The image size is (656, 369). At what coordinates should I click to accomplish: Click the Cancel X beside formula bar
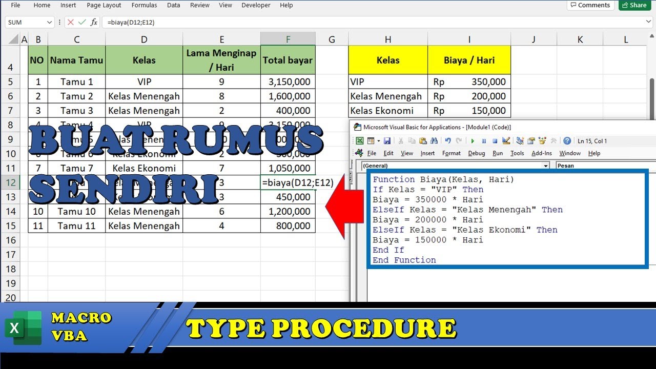[x=71, y=22]
